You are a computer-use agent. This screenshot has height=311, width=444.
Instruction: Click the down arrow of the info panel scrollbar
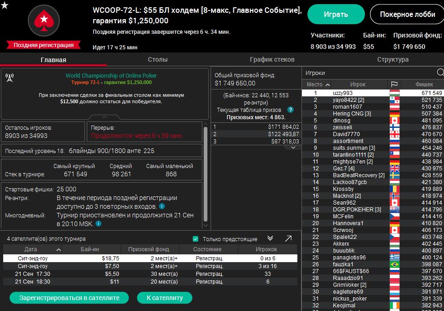(206, 225)
